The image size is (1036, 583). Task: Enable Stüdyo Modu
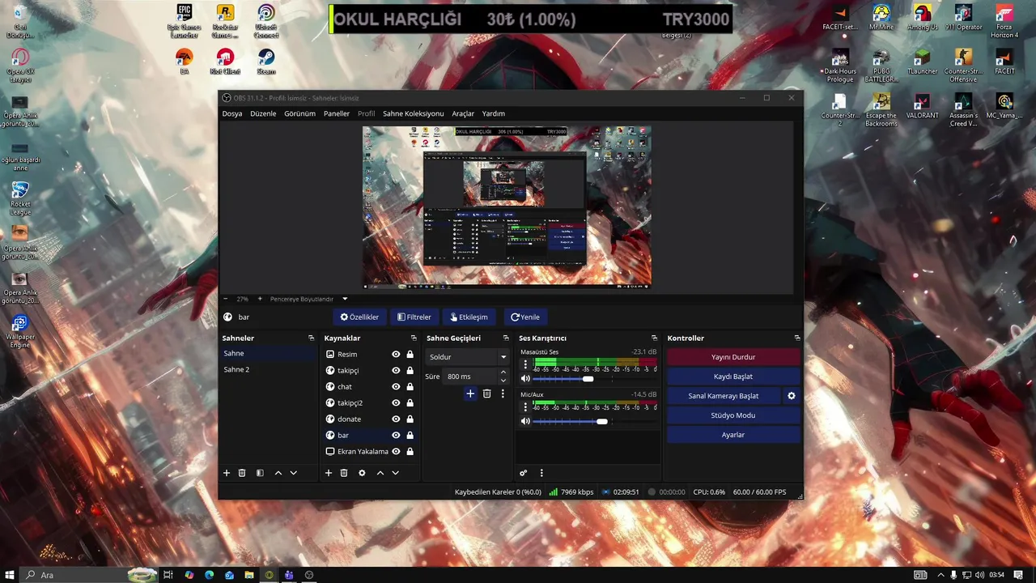point(733,415)
